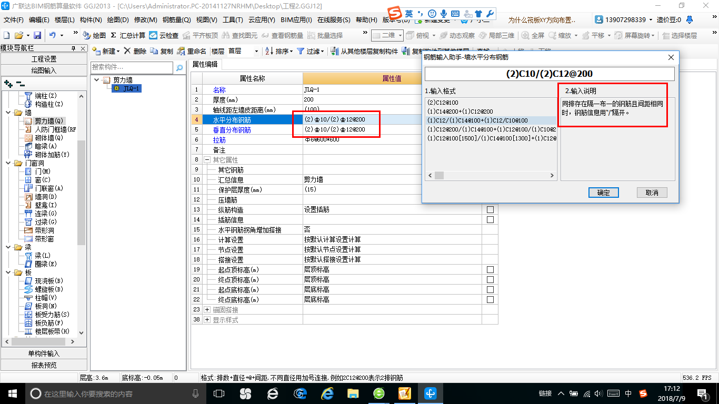The height and width of the screenshot is (404, 719).
Task: Click 取消 in the rebar input dialog
Action: pyautogui.click(x=652, y=193)
